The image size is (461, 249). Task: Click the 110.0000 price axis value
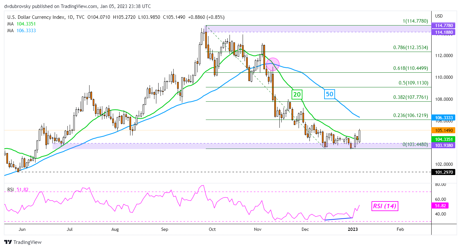(x=443, y=77)
